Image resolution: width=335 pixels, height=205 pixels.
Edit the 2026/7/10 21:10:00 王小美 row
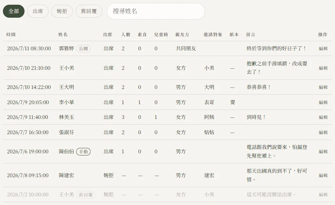(x=323, y=68)
